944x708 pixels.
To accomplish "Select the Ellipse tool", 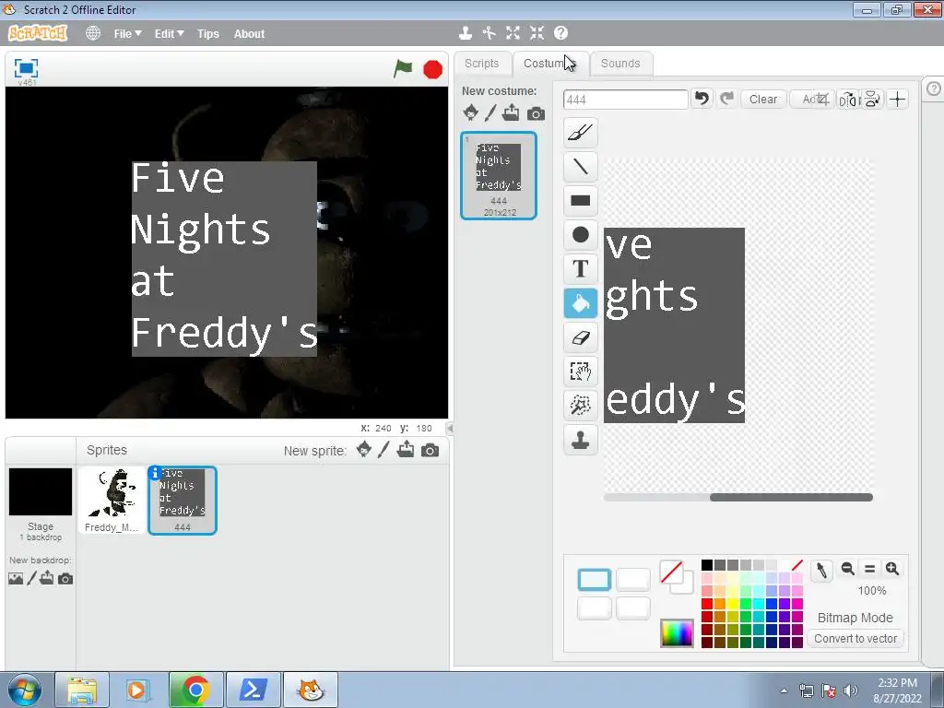I will tap(581, 234).
